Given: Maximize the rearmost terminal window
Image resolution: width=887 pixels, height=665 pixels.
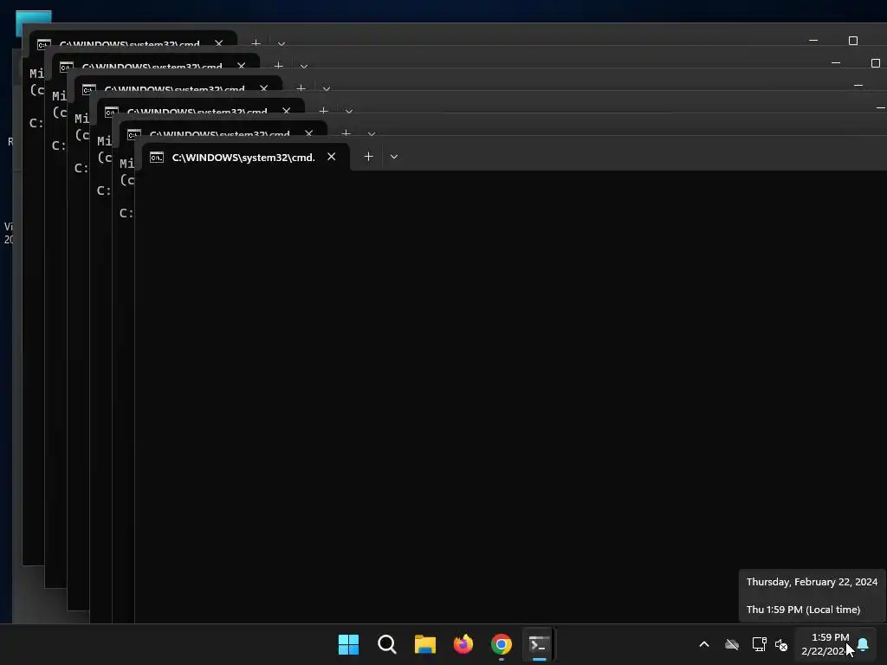Looking at the screenshot, I should coord(853,40).
